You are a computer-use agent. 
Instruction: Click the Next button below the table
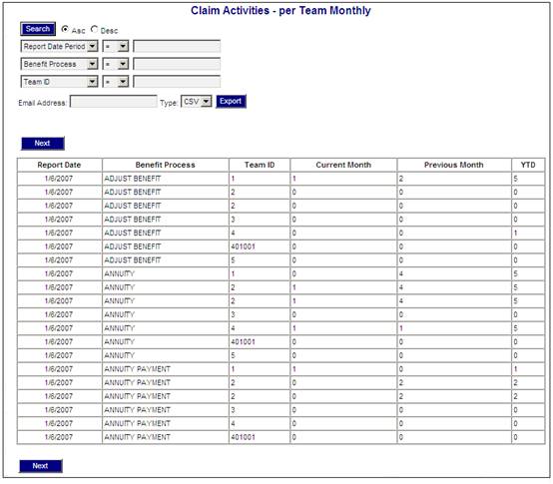click(x=41, y=466)
